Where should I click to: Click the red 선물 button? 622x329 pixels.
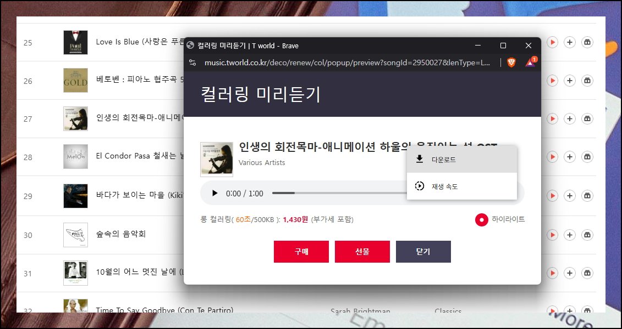point(362,252)
